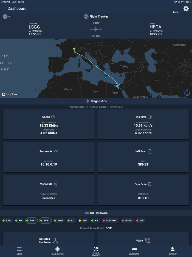Switch to the Hardware bottom tab

coord(134,251)
